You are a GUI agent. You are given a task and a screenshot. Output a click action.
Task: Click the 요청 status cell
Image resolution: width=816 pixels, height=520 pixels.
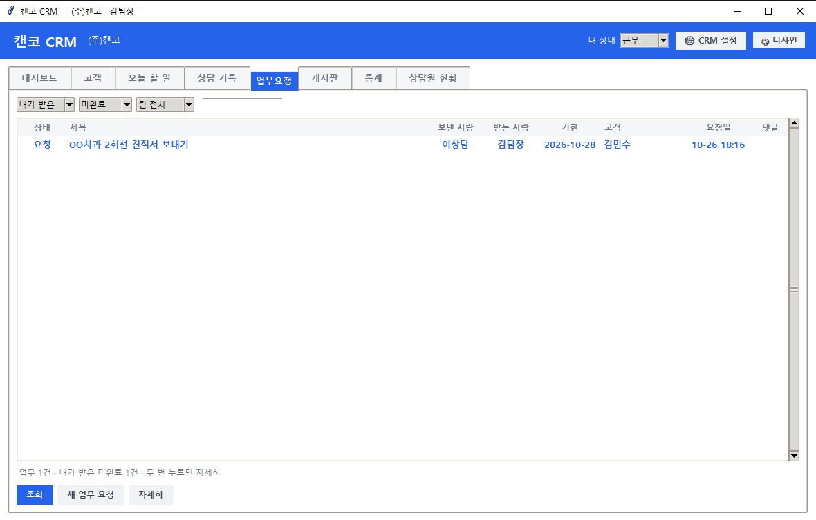42,145
